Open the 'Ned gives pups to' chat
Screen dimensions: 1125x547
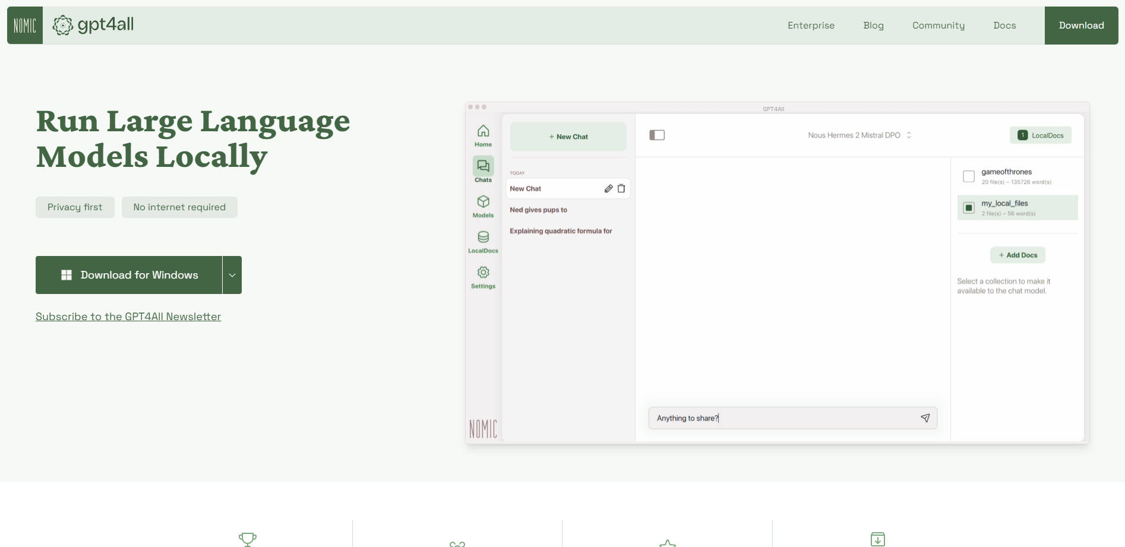[538, 210]
